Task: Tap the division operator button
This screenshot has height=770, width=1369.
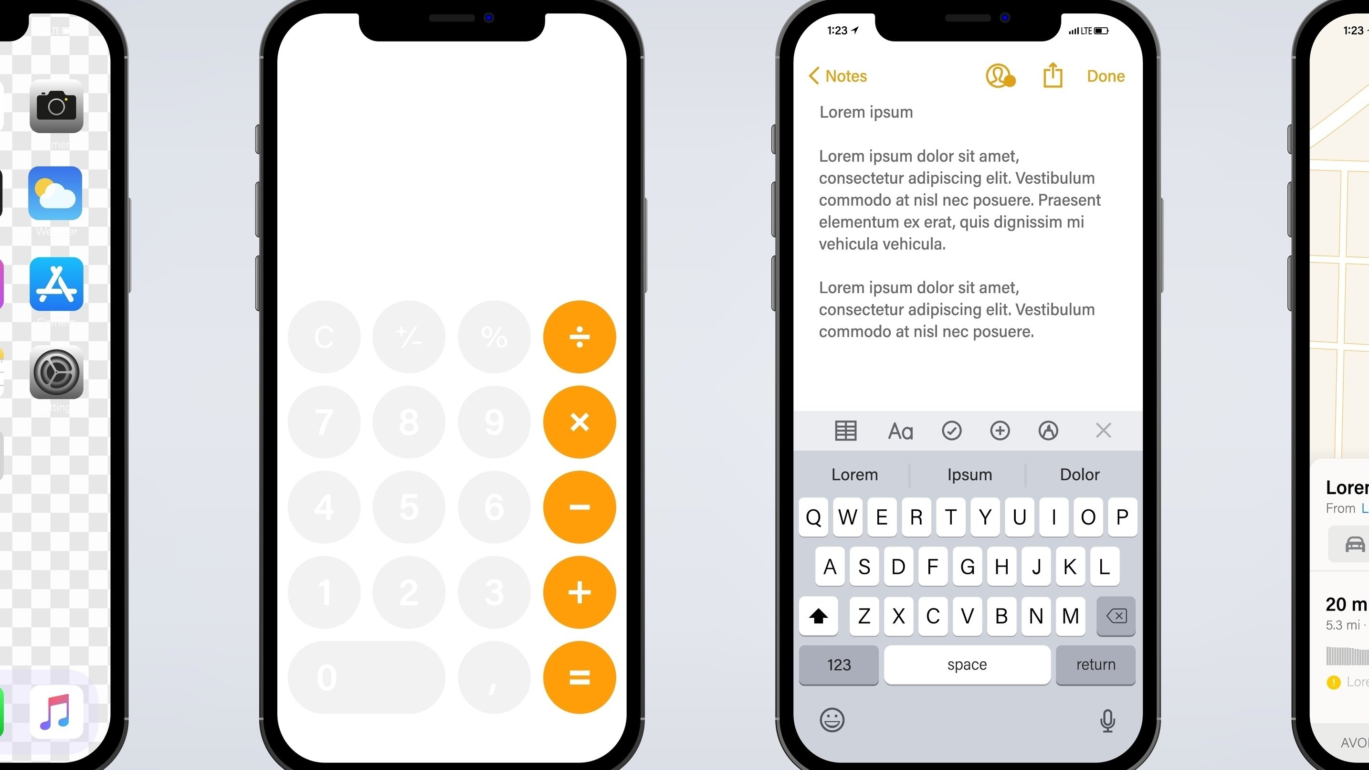Action: click(579, 336)
